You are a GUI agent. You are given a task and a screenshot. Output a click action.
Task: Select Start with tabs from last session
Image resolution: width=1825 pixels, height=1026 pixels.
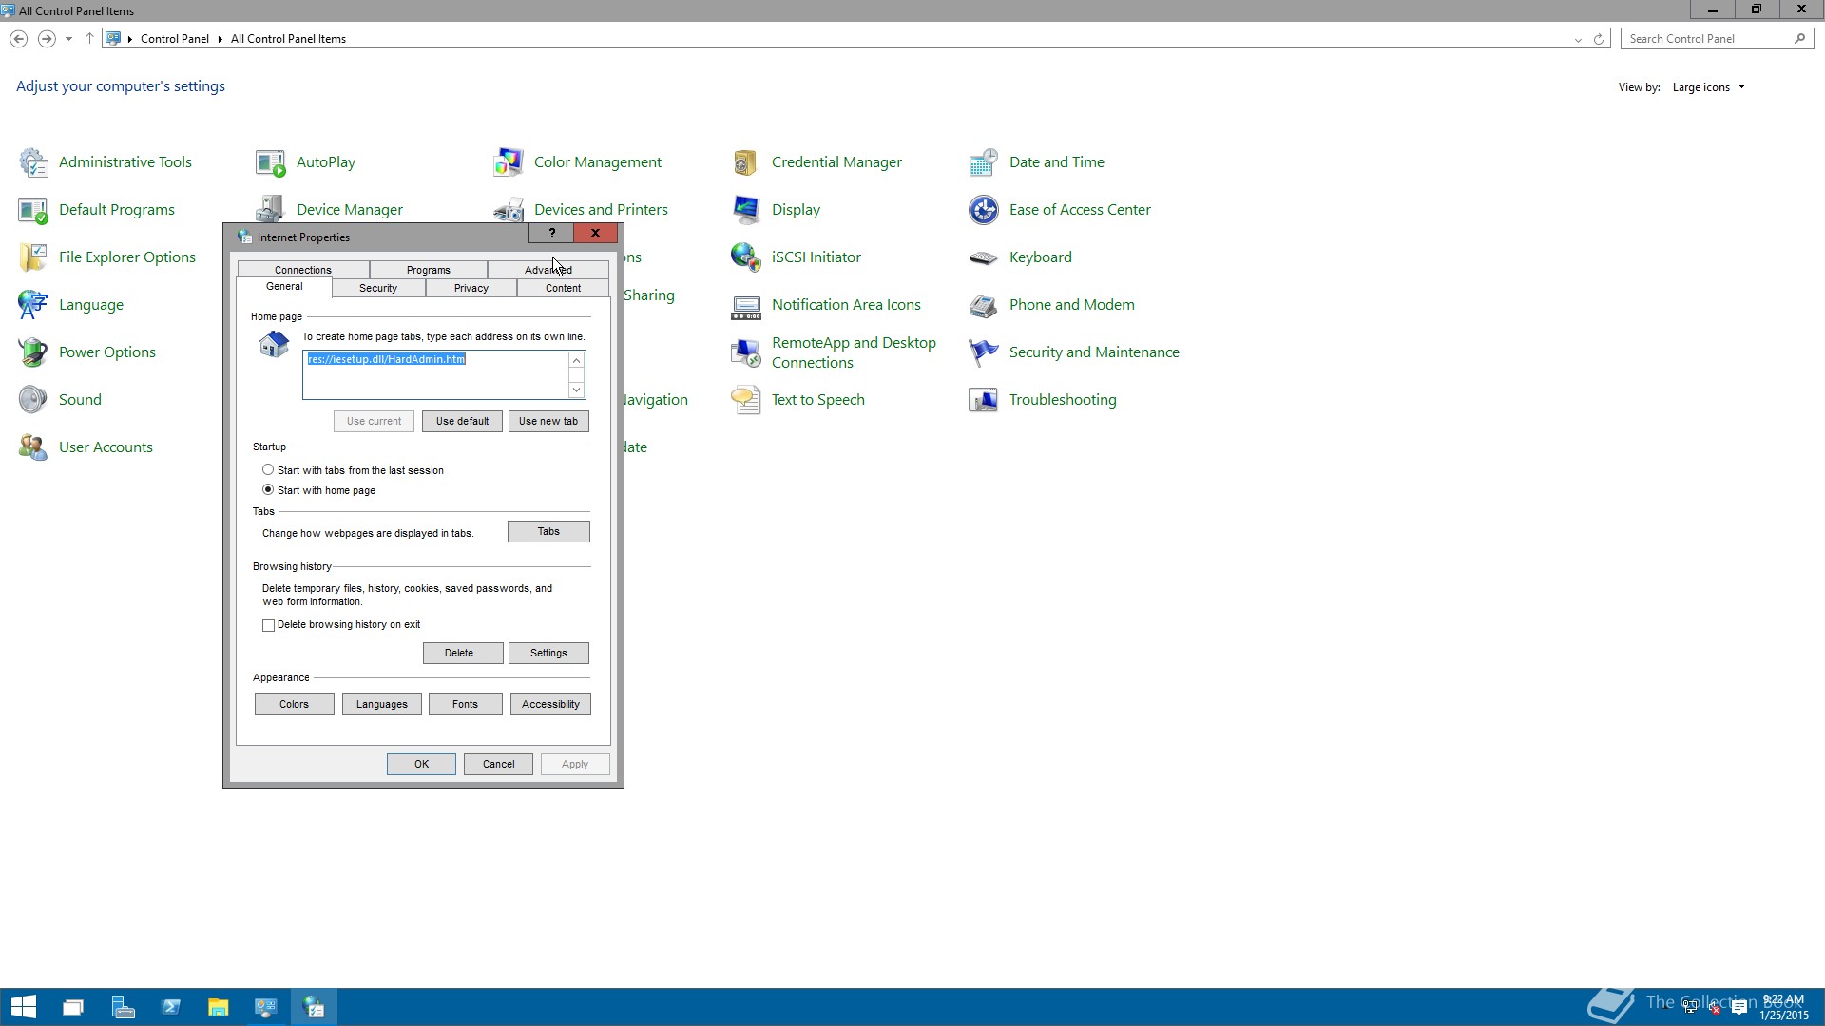point(268,469)
